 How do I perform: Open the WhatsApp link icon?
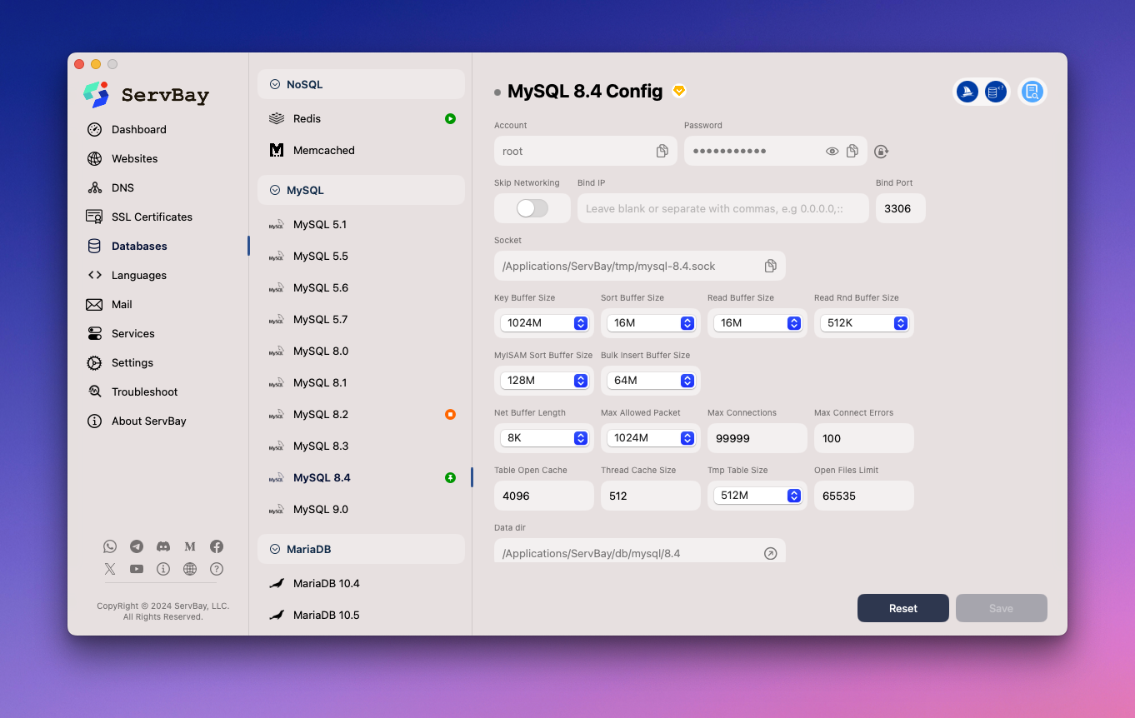tap(110, 546)
